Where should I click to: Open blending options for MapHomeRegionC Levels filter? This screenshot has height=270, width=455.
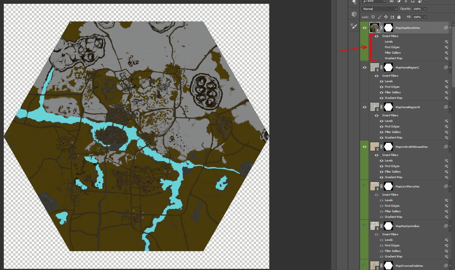click(446, 81)
